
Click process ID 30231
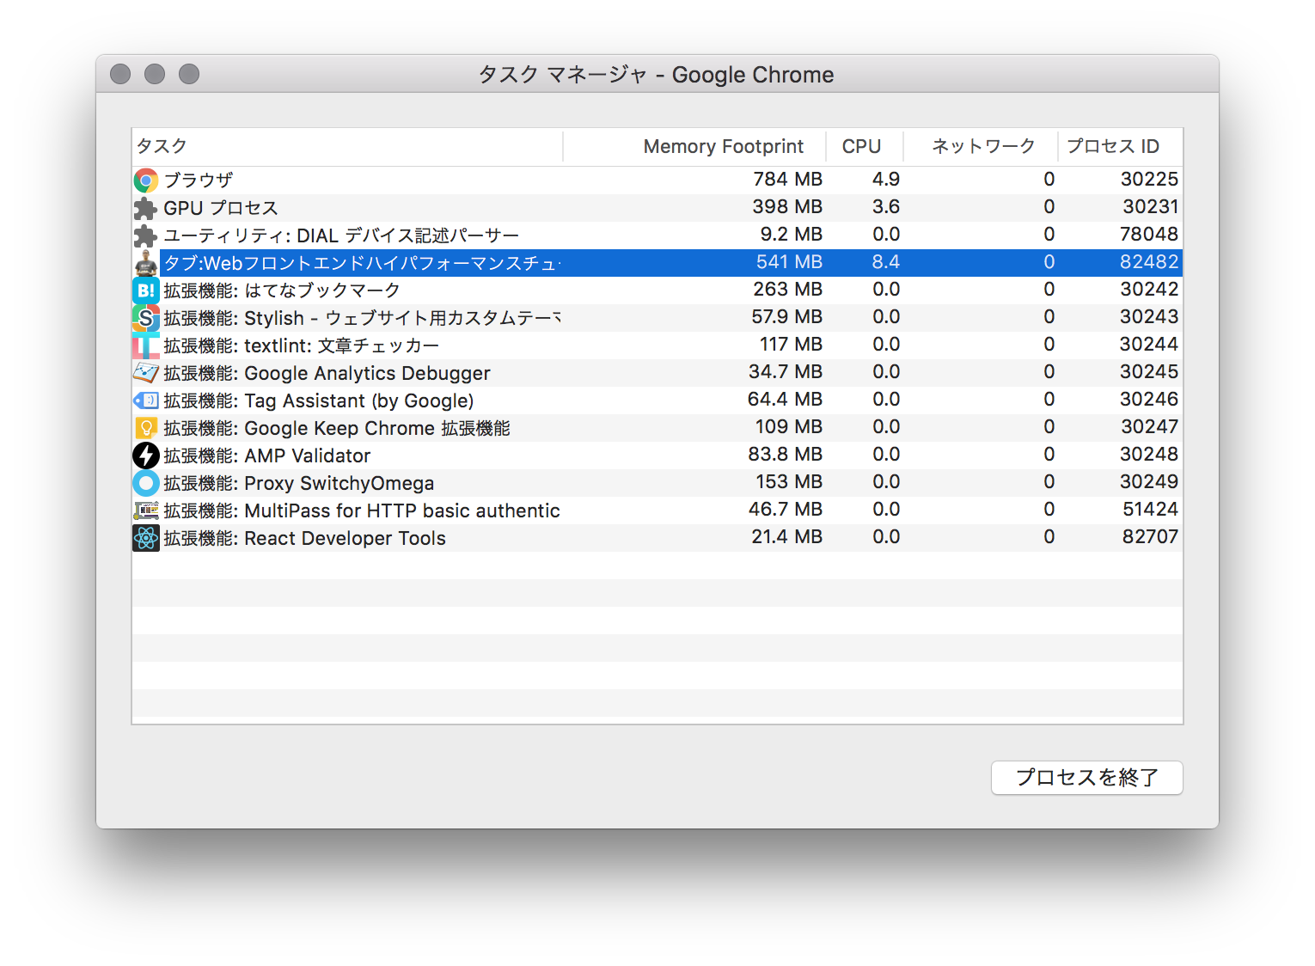tap(1151, 207)
